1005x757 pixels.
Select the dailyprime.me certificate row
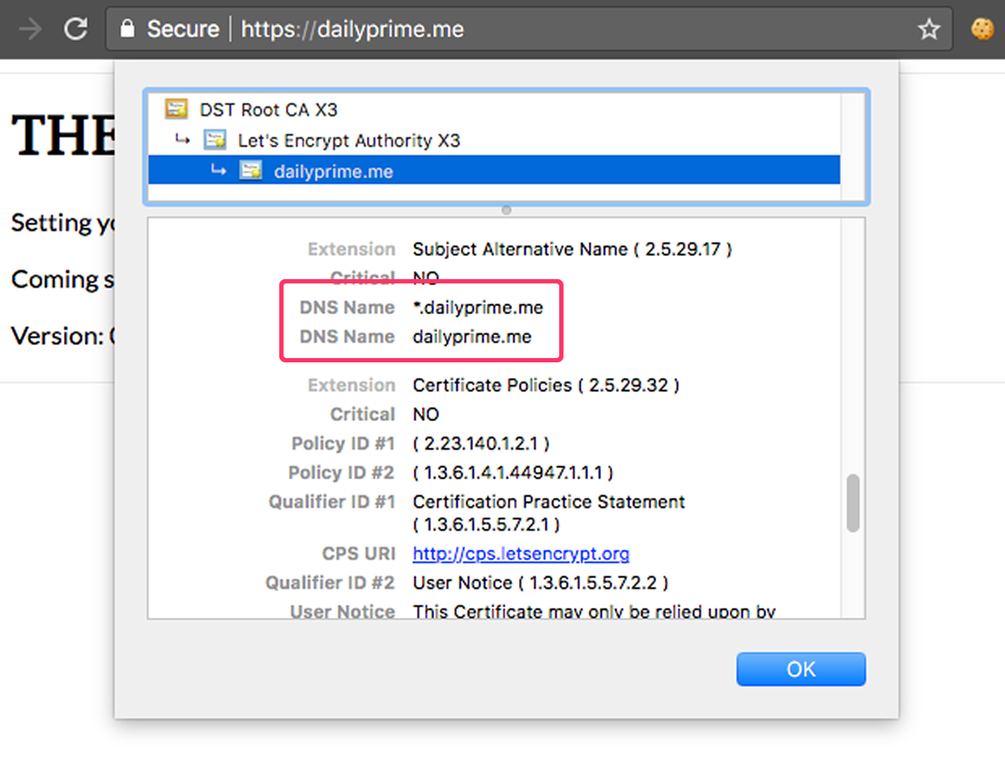pyautogui.click(x=495, y=171)
